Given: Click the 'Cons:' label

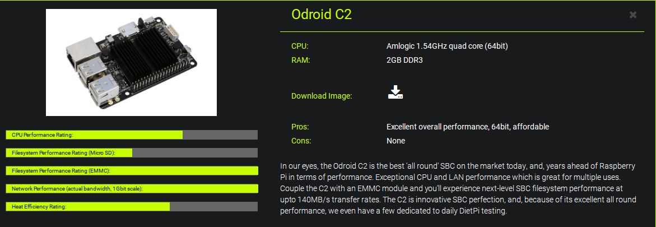Looking at the screenshot, I should pos(301,141).
